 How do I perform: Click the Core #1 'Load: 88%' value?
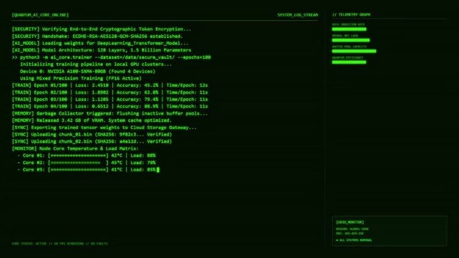coord(142,156)
